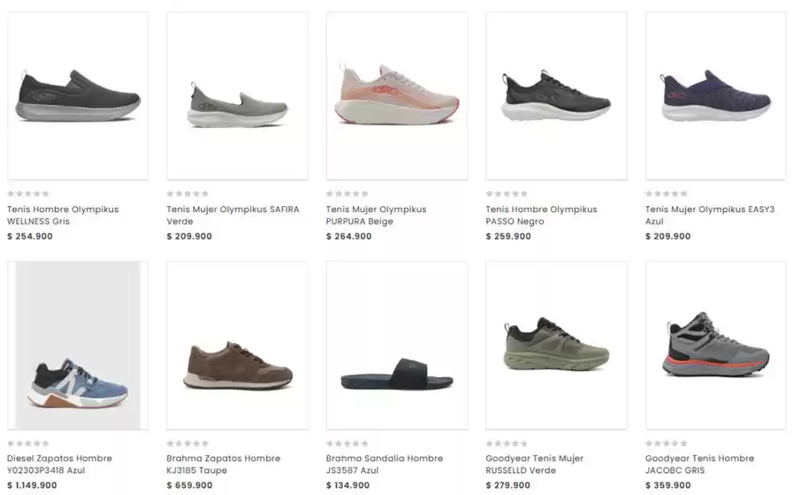Open the Olympikus EASY3 Azul shoe image
The height and width of the screenshot is (495, 800).
[715, 96]
